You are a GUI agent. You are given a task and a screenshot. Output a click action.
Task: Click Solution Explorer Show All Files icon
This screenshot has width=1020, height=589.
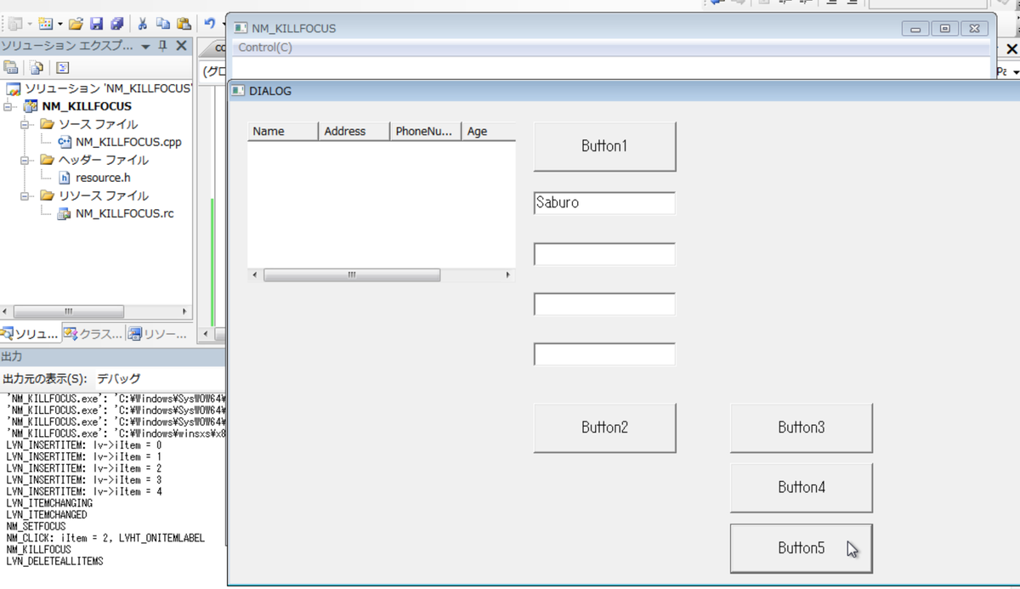pos(37,68)
